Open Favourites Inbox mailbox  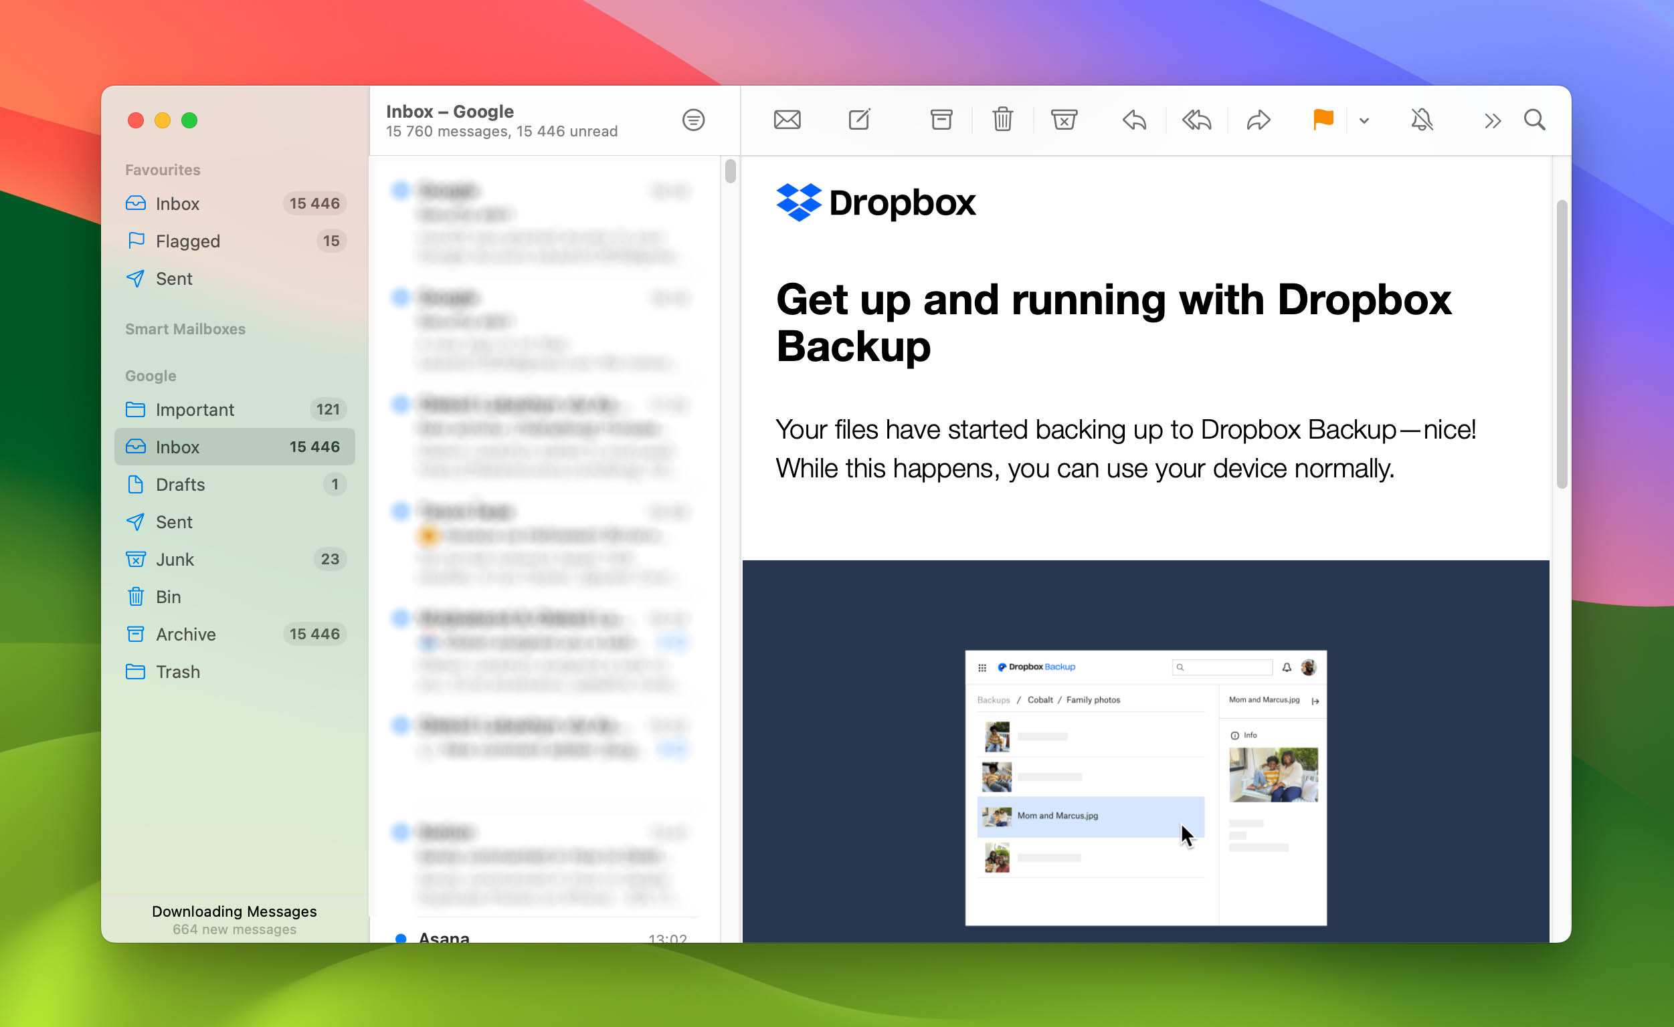pyautogui.click(x=234, y=204)
